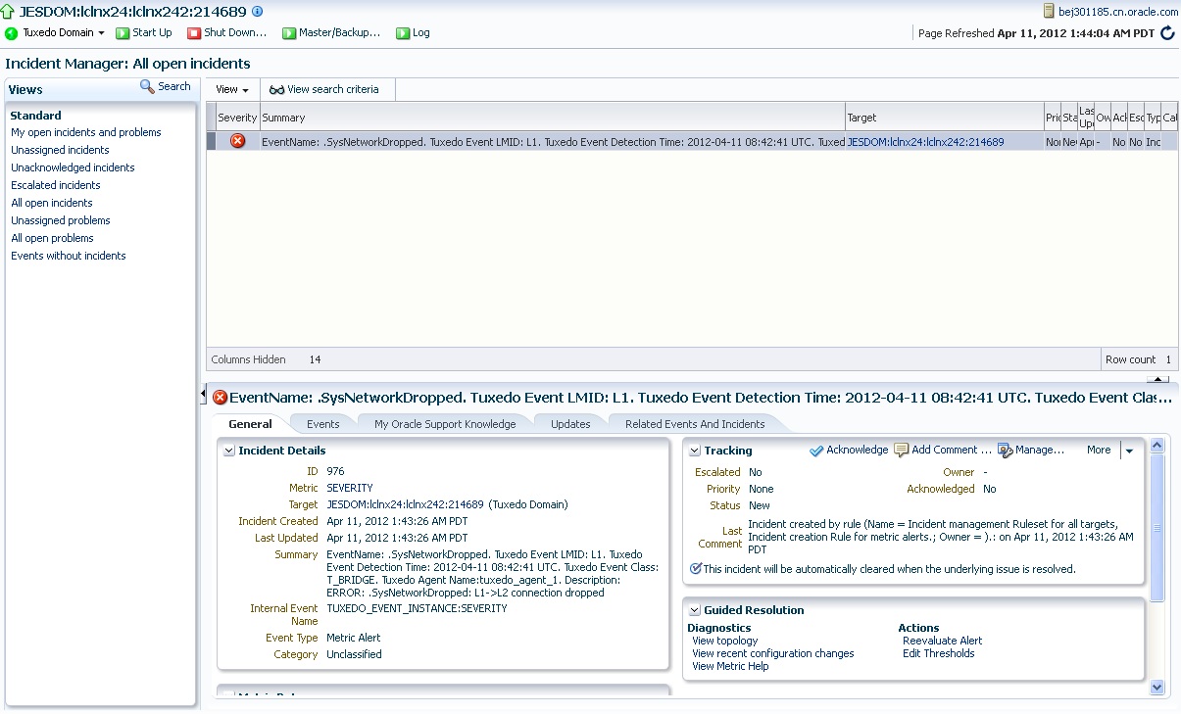Screen dimensions: 1181x714
Task: Open Master/Backup... action
Action: [x=331, y=33]
